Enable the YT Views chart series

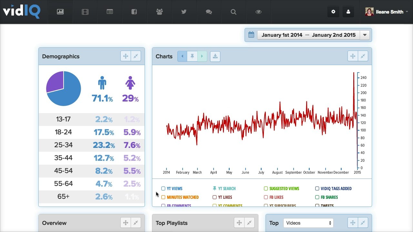coord(163,188)
